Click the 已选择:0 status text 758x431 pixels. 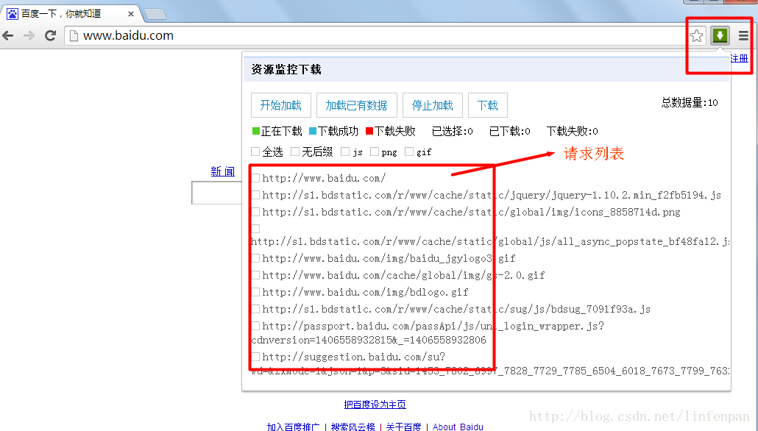(453, 131)
